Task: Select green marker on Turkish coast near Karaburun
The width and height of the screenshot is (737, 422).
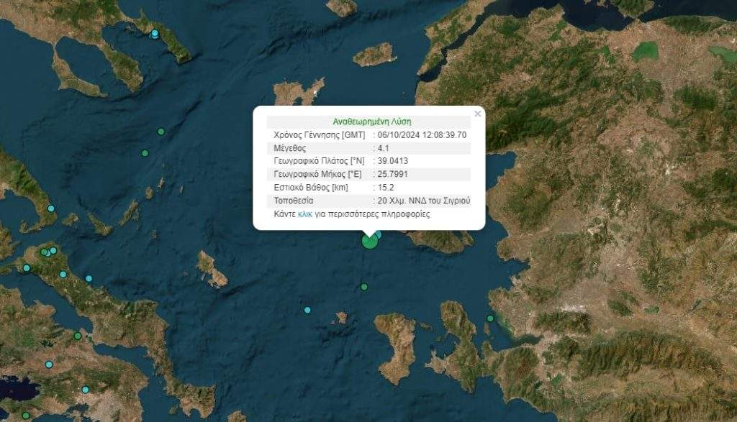Action: coord(490,318)
